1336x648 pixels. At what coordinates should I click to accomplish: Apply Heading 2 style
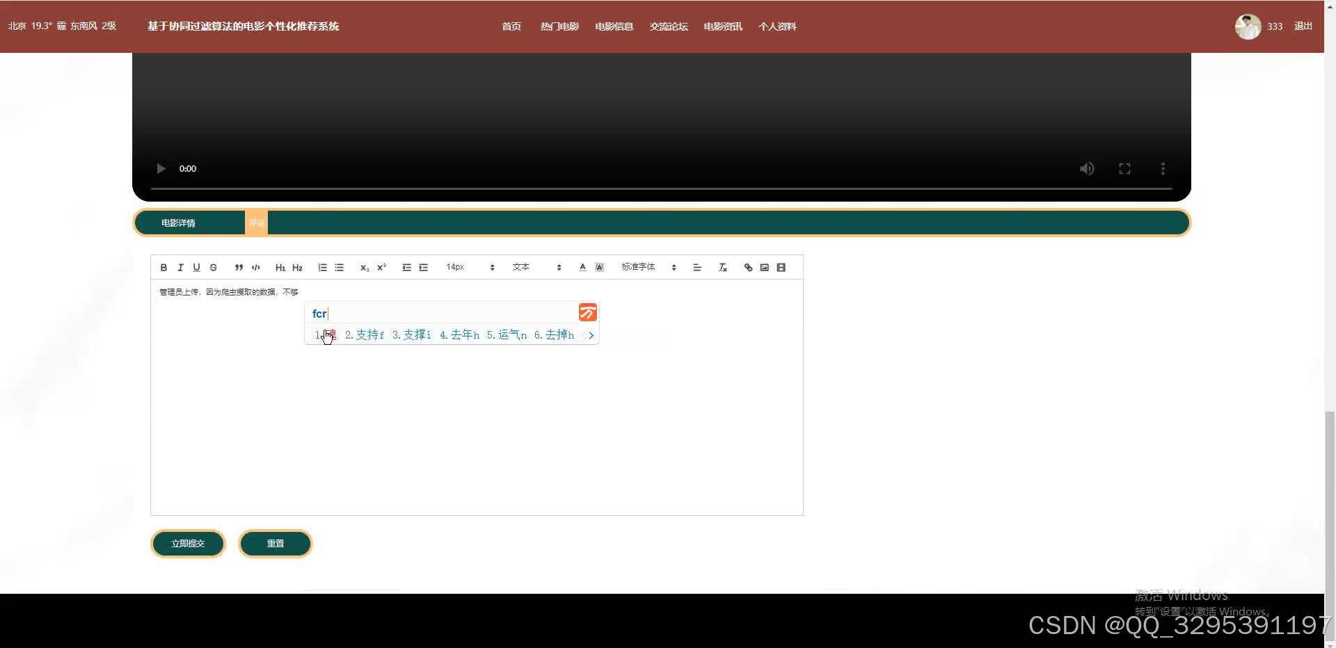(297, 268)
